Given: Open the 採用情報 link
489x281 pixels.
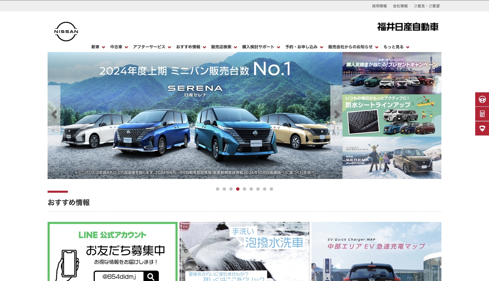Looking at the screenshot, I should tap(379, 6).
